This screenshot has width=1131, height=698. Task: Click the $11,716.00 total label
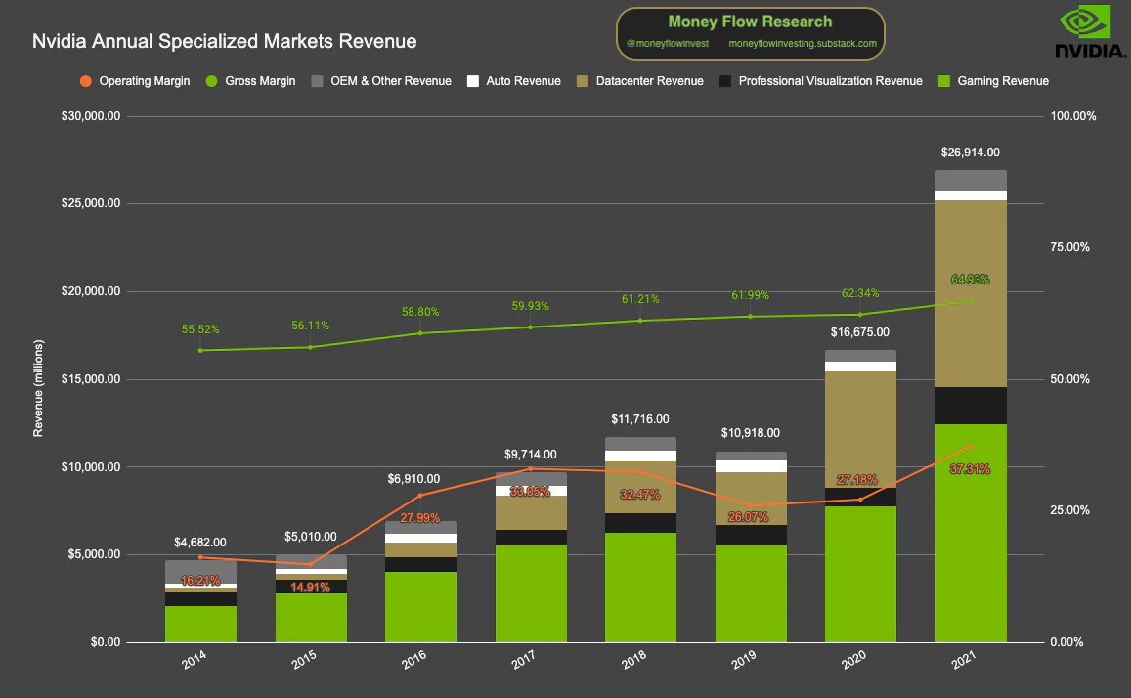pos(640,419)
